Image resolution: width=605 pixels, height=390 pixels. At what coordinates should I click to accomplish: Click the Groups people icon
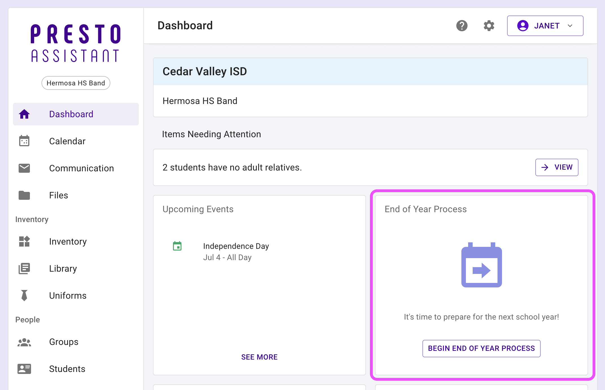point(24,342)
